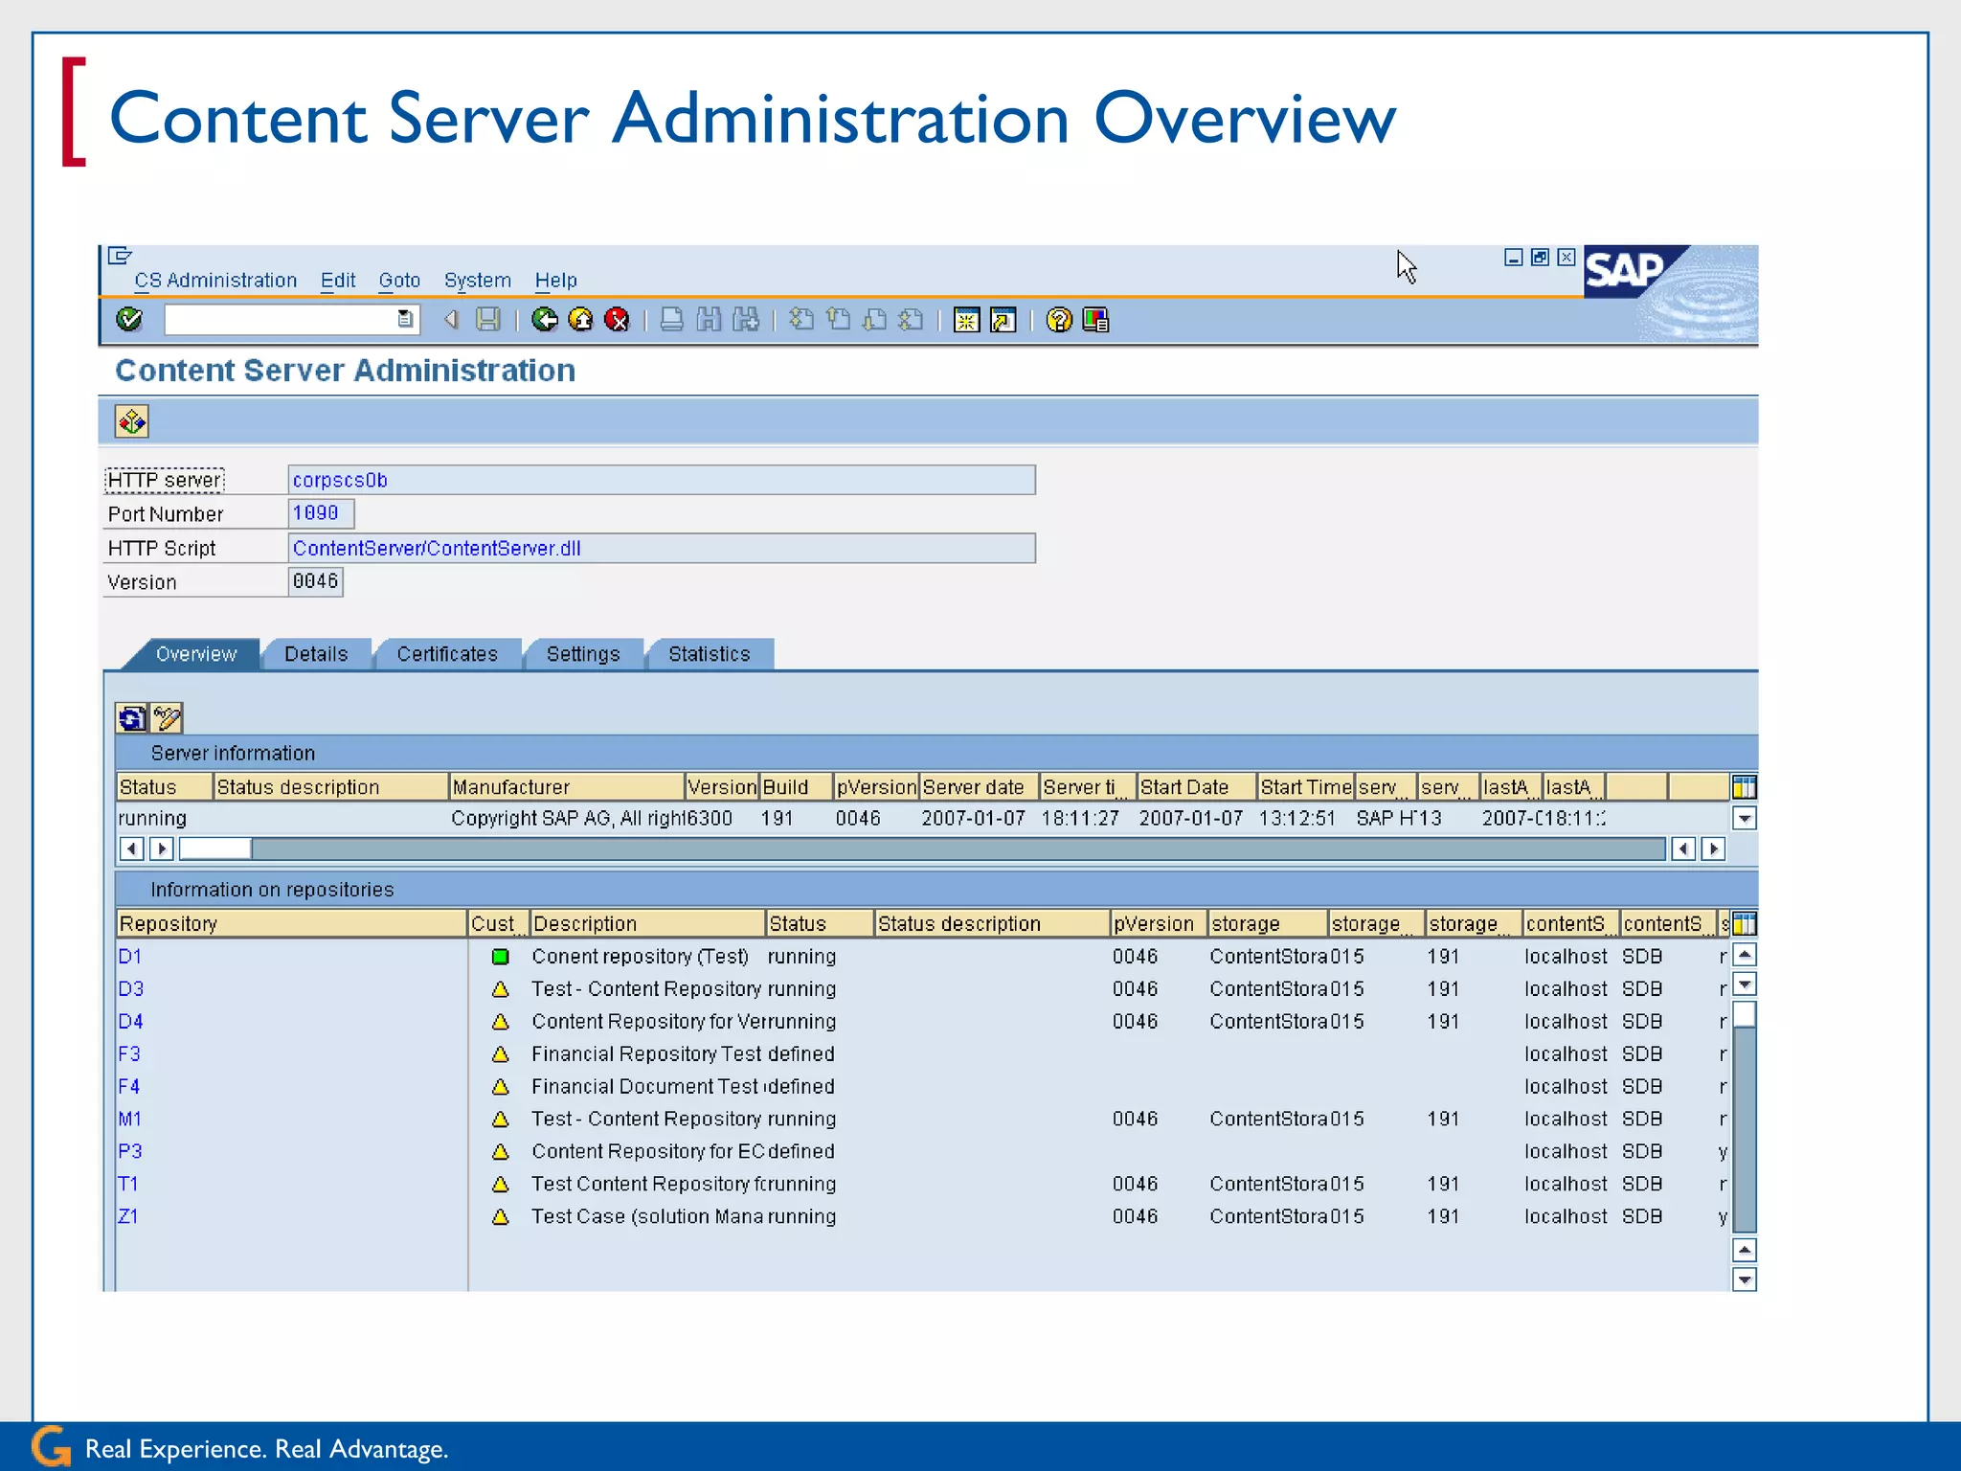
Task: Click the Next Page icon
Action: pyautogui.click(x=874, y=319)
